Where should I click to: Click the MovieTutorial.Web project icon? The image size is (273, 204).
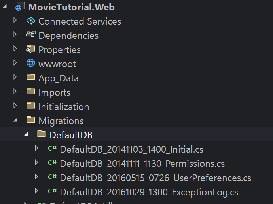[20, 7]
